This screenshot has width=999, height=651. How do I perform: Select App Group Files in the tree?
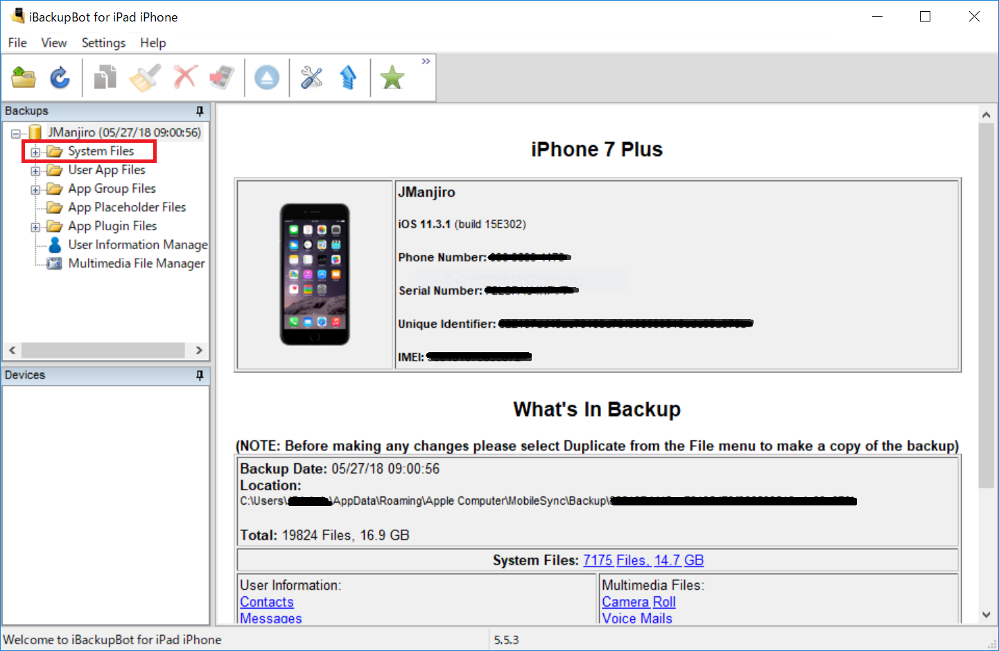pyautogui.click(x=112, y=189)
